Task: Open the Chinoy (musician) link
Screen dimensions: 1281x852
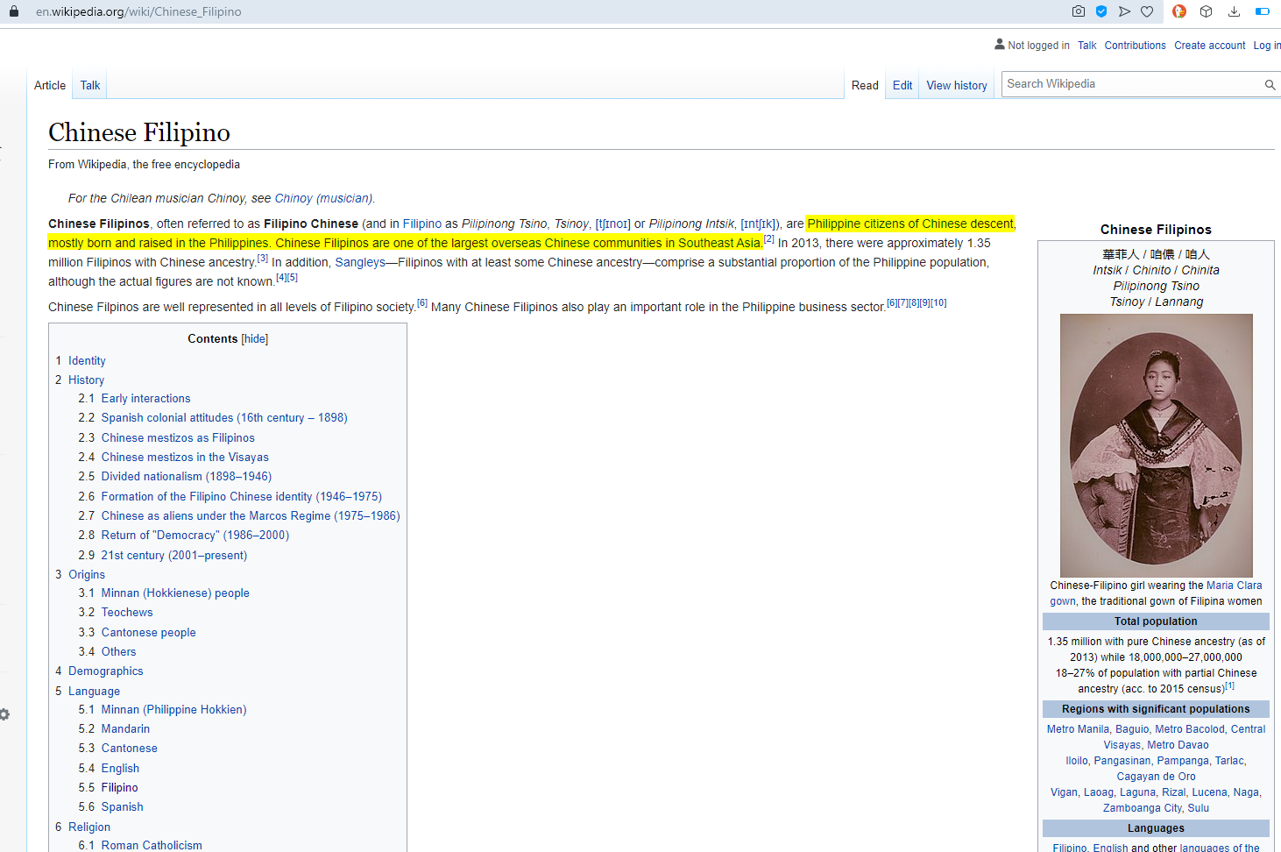Action: (x=323, y=198)
